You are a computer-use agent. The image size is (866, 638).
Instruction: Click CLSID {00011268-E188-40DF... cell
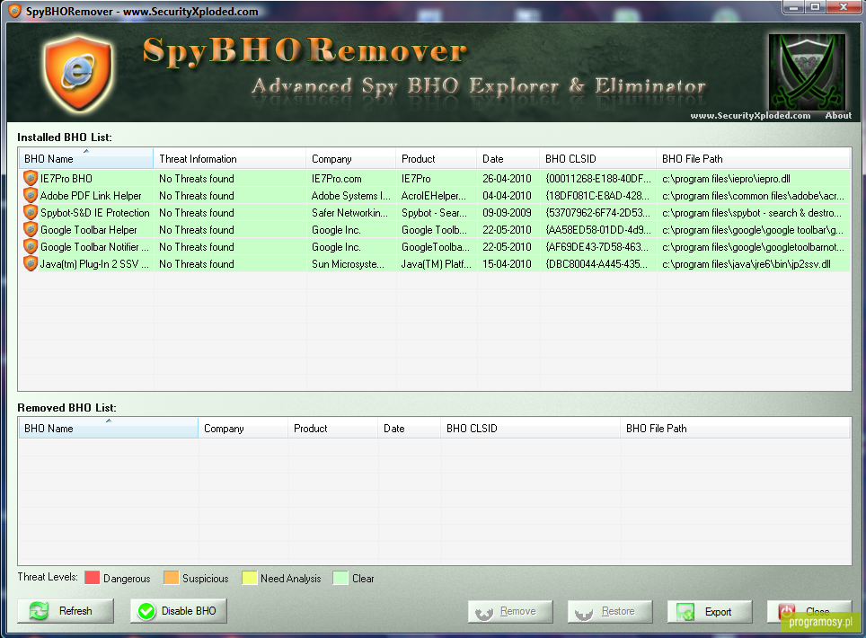point(598,179)
